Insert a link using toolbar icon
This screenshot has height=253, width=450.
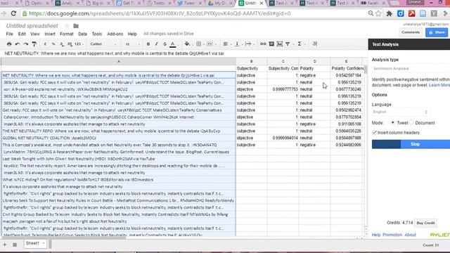pyautogui.click(x=263, y=44)
